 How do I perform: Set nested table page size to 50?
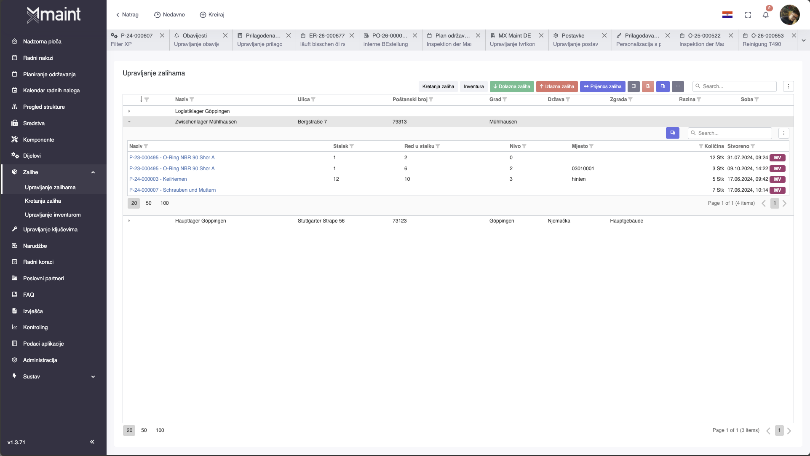pyautogui.click(x=149, y=203)
